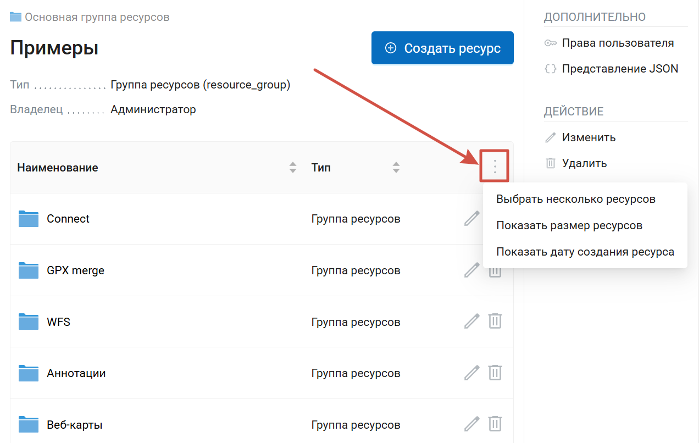Image resolution: width=699 pixels, height=443 pixels.
Task: Click the Группа ресурсов cell in Веб-карты row
Action: [356, 425]
